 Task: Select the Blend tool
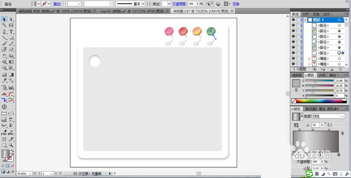[11, 80]
